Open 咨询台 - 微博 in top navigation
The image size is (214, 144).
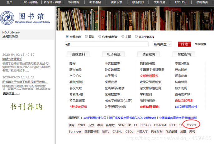pos(52,2)
